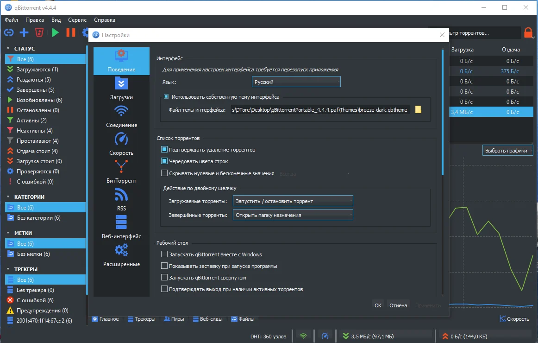The width and height of the screenshot is (538, 343).
Task: Click the yellow theme file browse icon
Action: [418, 109]
